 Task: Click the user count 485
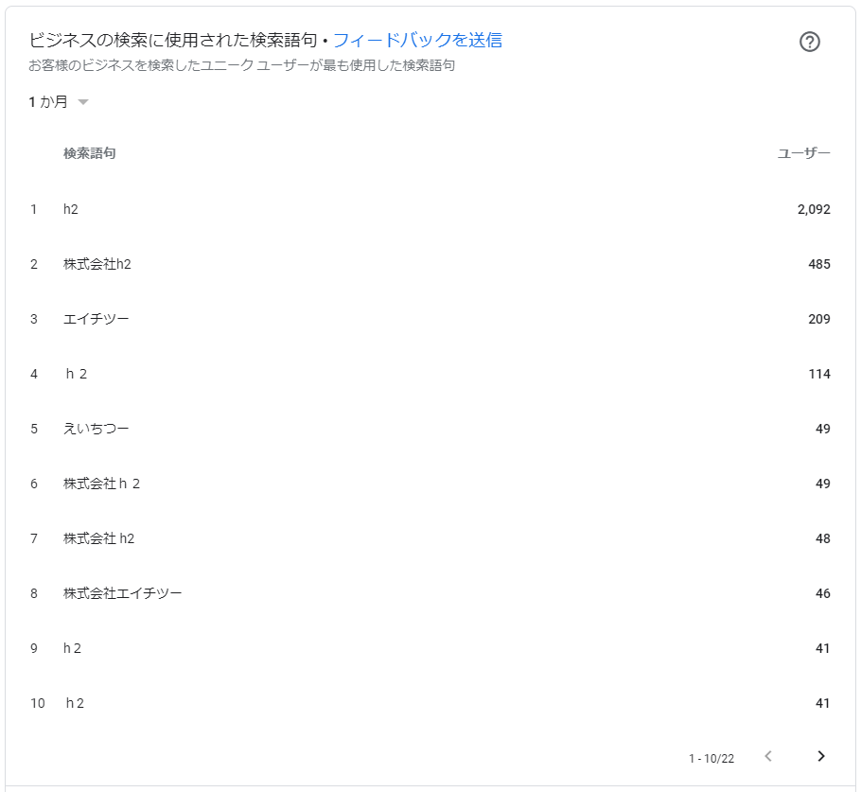click(819, 264)
